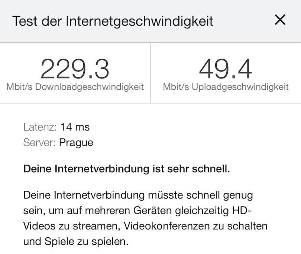Select the Prague server name
301x254 pixels.
click(x=76, y=142)
